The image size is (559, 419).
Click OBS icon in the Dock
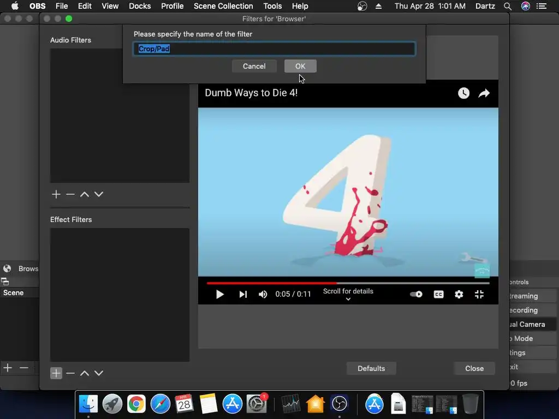click(339, 404)
